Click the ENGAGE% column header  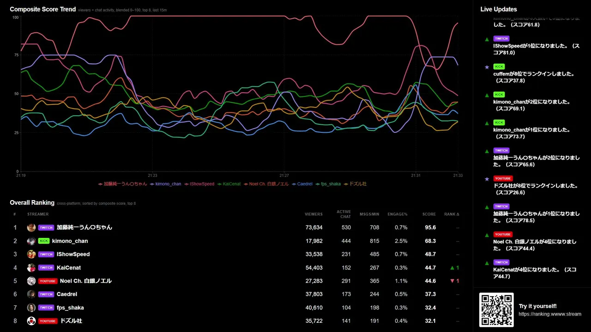pos(398,214)
